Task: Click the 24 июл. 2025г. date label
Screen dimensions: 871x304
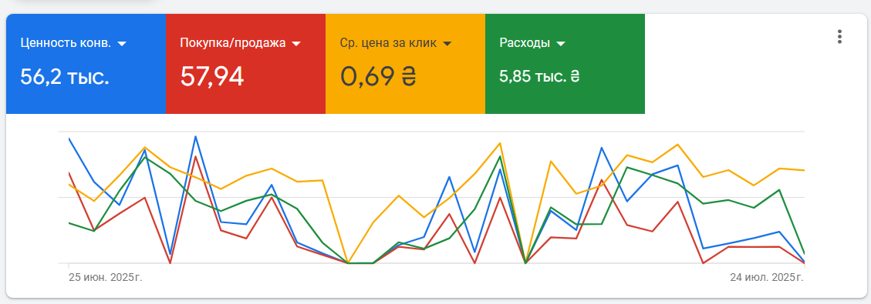Action: 767,277
